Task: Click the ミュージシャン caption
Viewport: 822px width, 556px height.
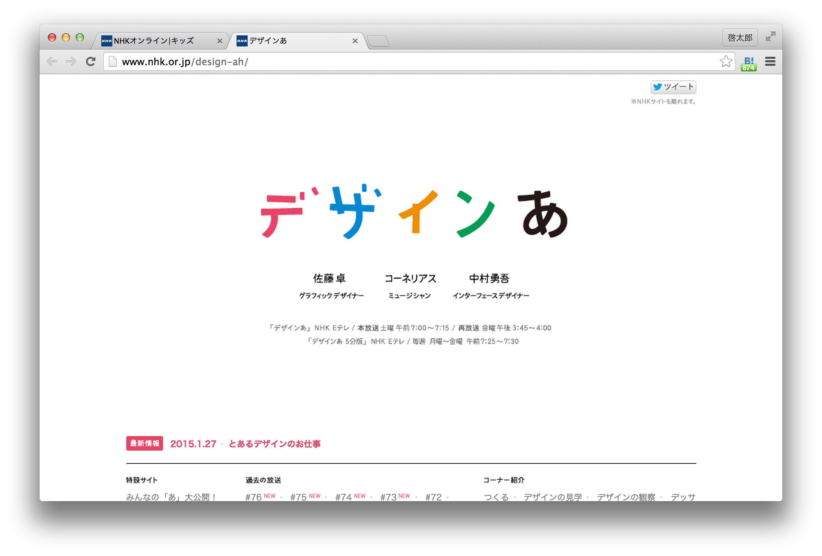Action: pos(410,295)
